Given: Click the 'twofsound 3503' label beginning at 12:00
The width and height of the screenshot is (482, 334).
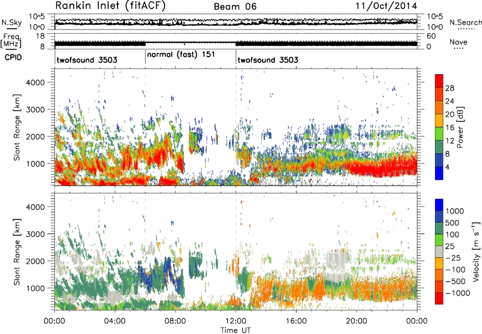Looking at the screenshot, I should (x=268, y=60).
